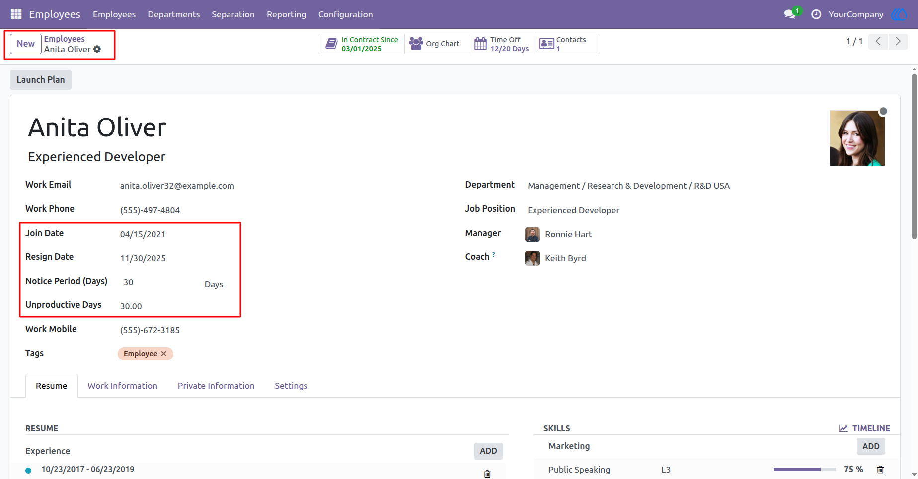Image resolution: width=918 pixels, height=479 pixels.
Task: Open the conversations chat icon
Action: 790,14
